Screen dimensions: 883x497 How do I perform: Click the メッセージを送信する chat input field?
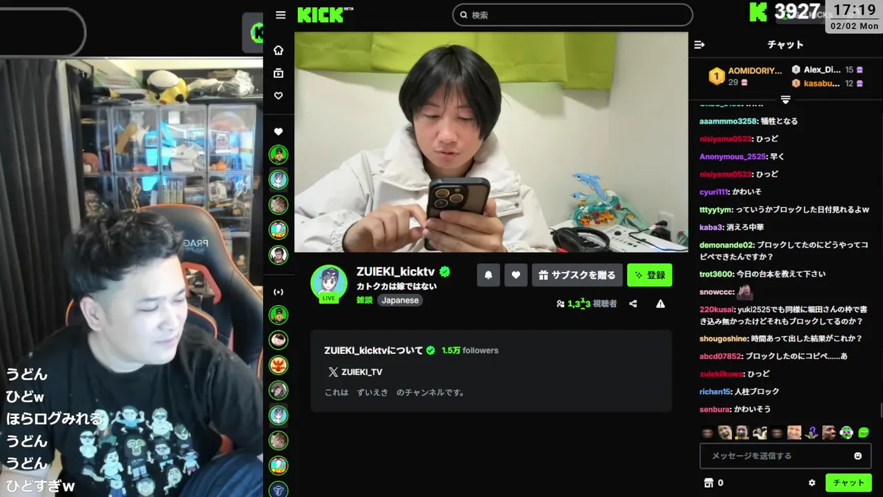point(776,456)
